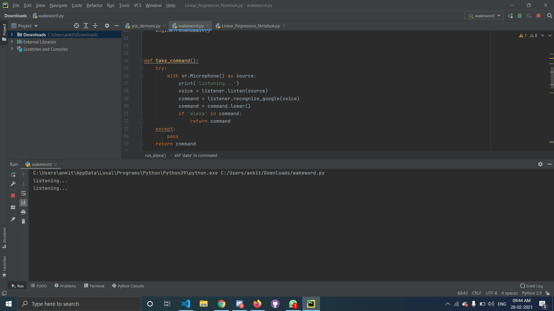This screenshot has height=311, width=554.
Task: Click the Windows taskbar search box
Action: pos(80,304)
